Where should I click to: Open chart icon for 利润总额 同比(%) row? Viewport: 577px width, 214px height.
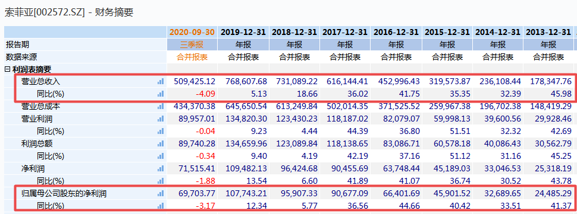point(161,156)
